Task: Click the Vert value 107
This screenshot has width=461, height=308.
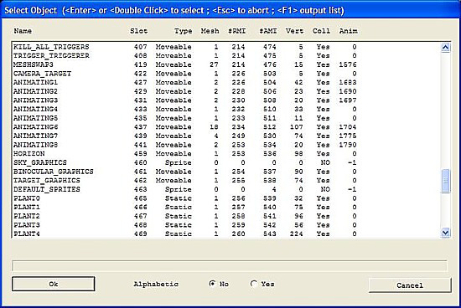Action: click(297, 127)
